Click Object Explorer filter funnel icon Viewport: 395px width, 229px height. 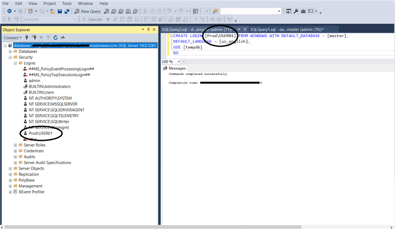[x=48, y=38]
